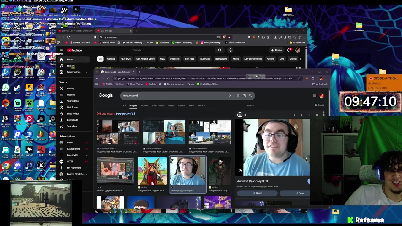Open Liked videos in YouTube sidebar
Screen dimensions: 402x226
[x=73, y=114]
